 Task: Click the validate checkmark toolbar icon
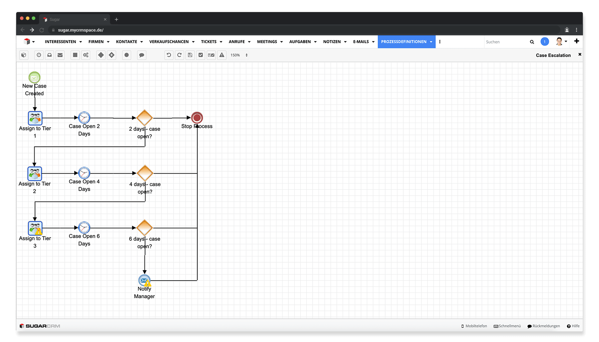(201, 55)
